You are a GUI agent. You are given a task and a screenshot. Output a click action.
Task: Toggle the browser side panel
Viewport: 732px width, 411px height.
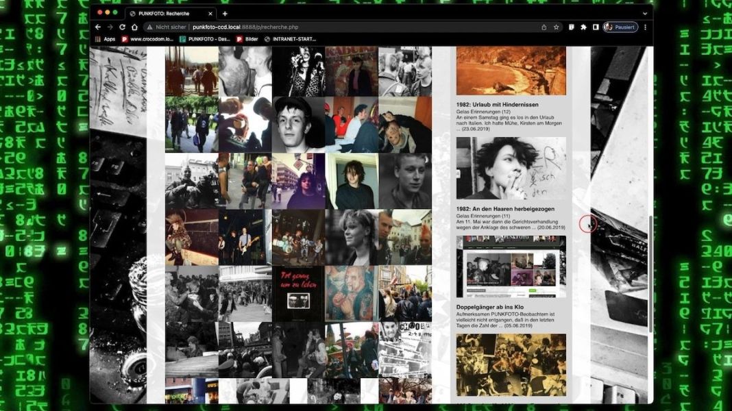596,27
